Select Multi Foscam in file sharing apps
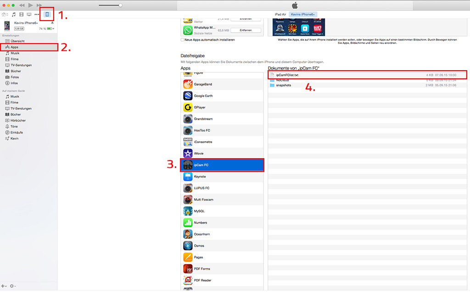Viewport: 470px width, 292px height. coord(222,199)
